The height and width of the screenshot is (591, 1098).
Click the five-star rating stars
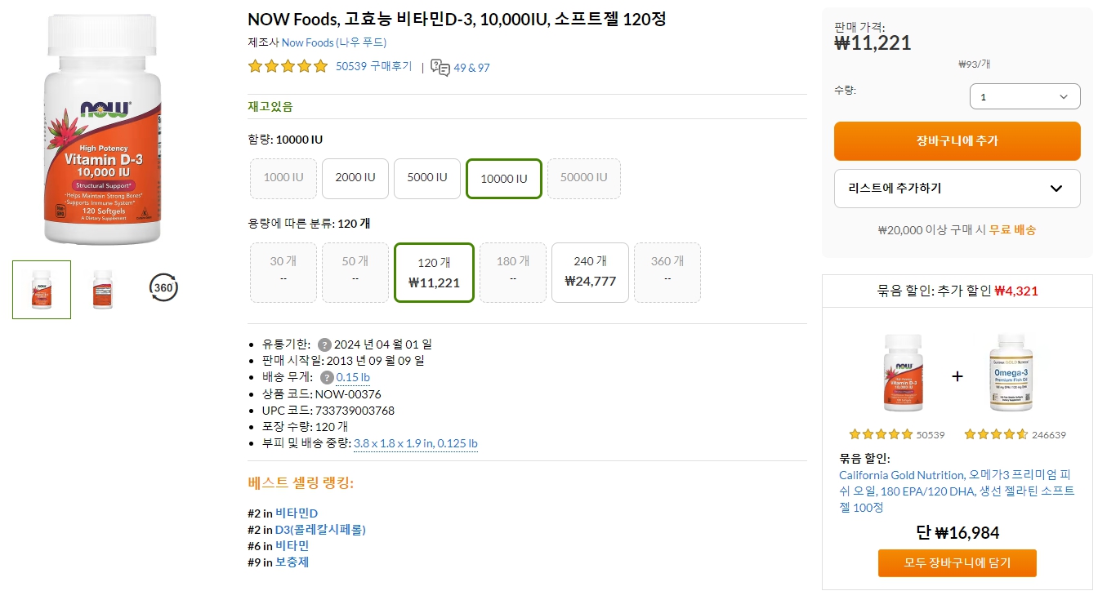click(288, 65)
